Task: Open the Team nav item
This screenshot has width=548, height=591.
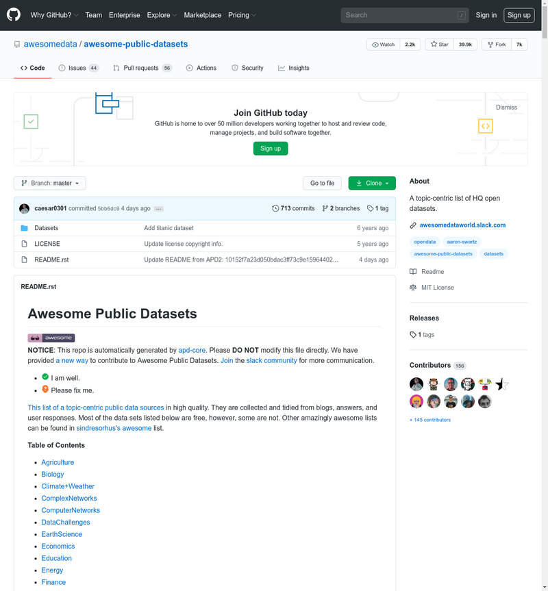Action: click(x=93, y=15)
